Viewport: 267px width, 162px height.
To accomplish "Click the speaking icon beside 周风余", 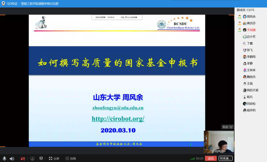I will tap(240, 16).
